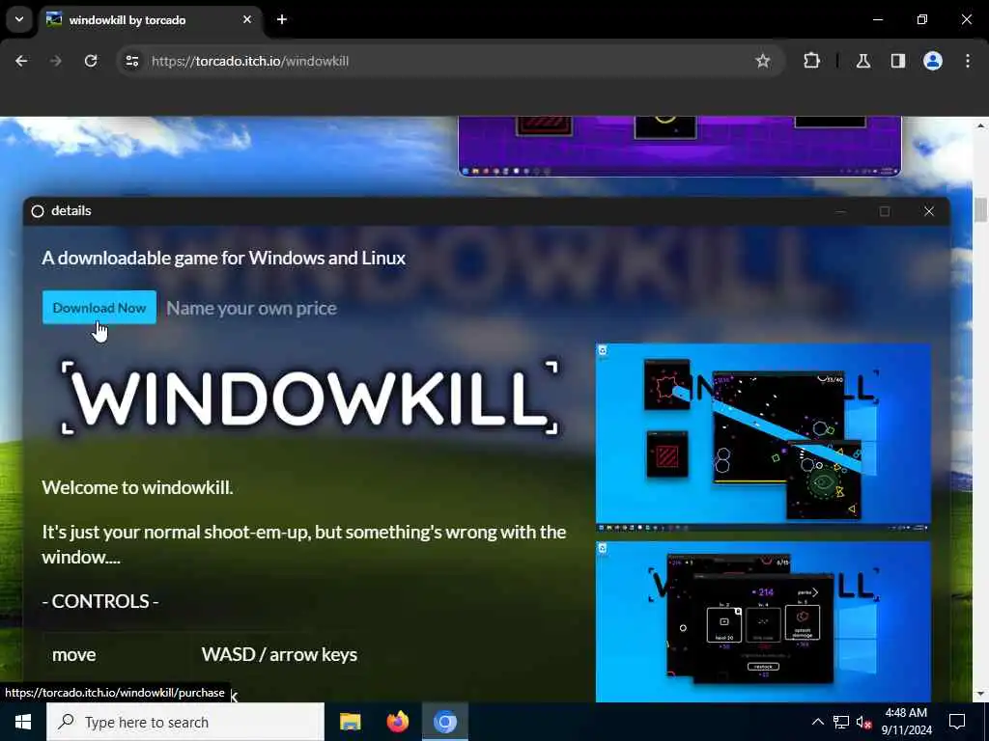Click the muted volume tray icon
This screenshot has height=741, width=989.
(x=864, y=722)
